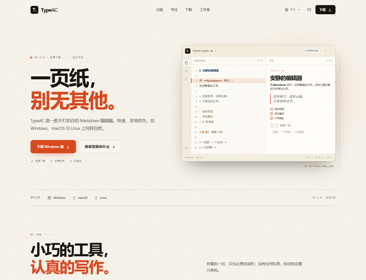
Task: Click the 预览 preview pane header label
Action: [271, 61]
